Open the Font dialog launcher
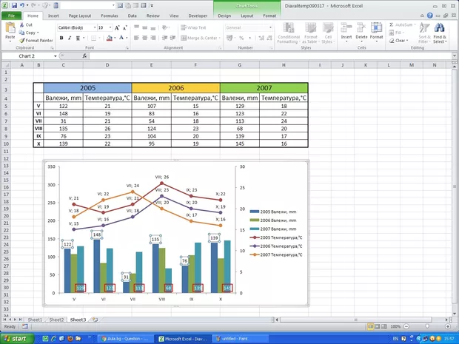The width and height of the screenshot is (459, 344). point(127,47)
